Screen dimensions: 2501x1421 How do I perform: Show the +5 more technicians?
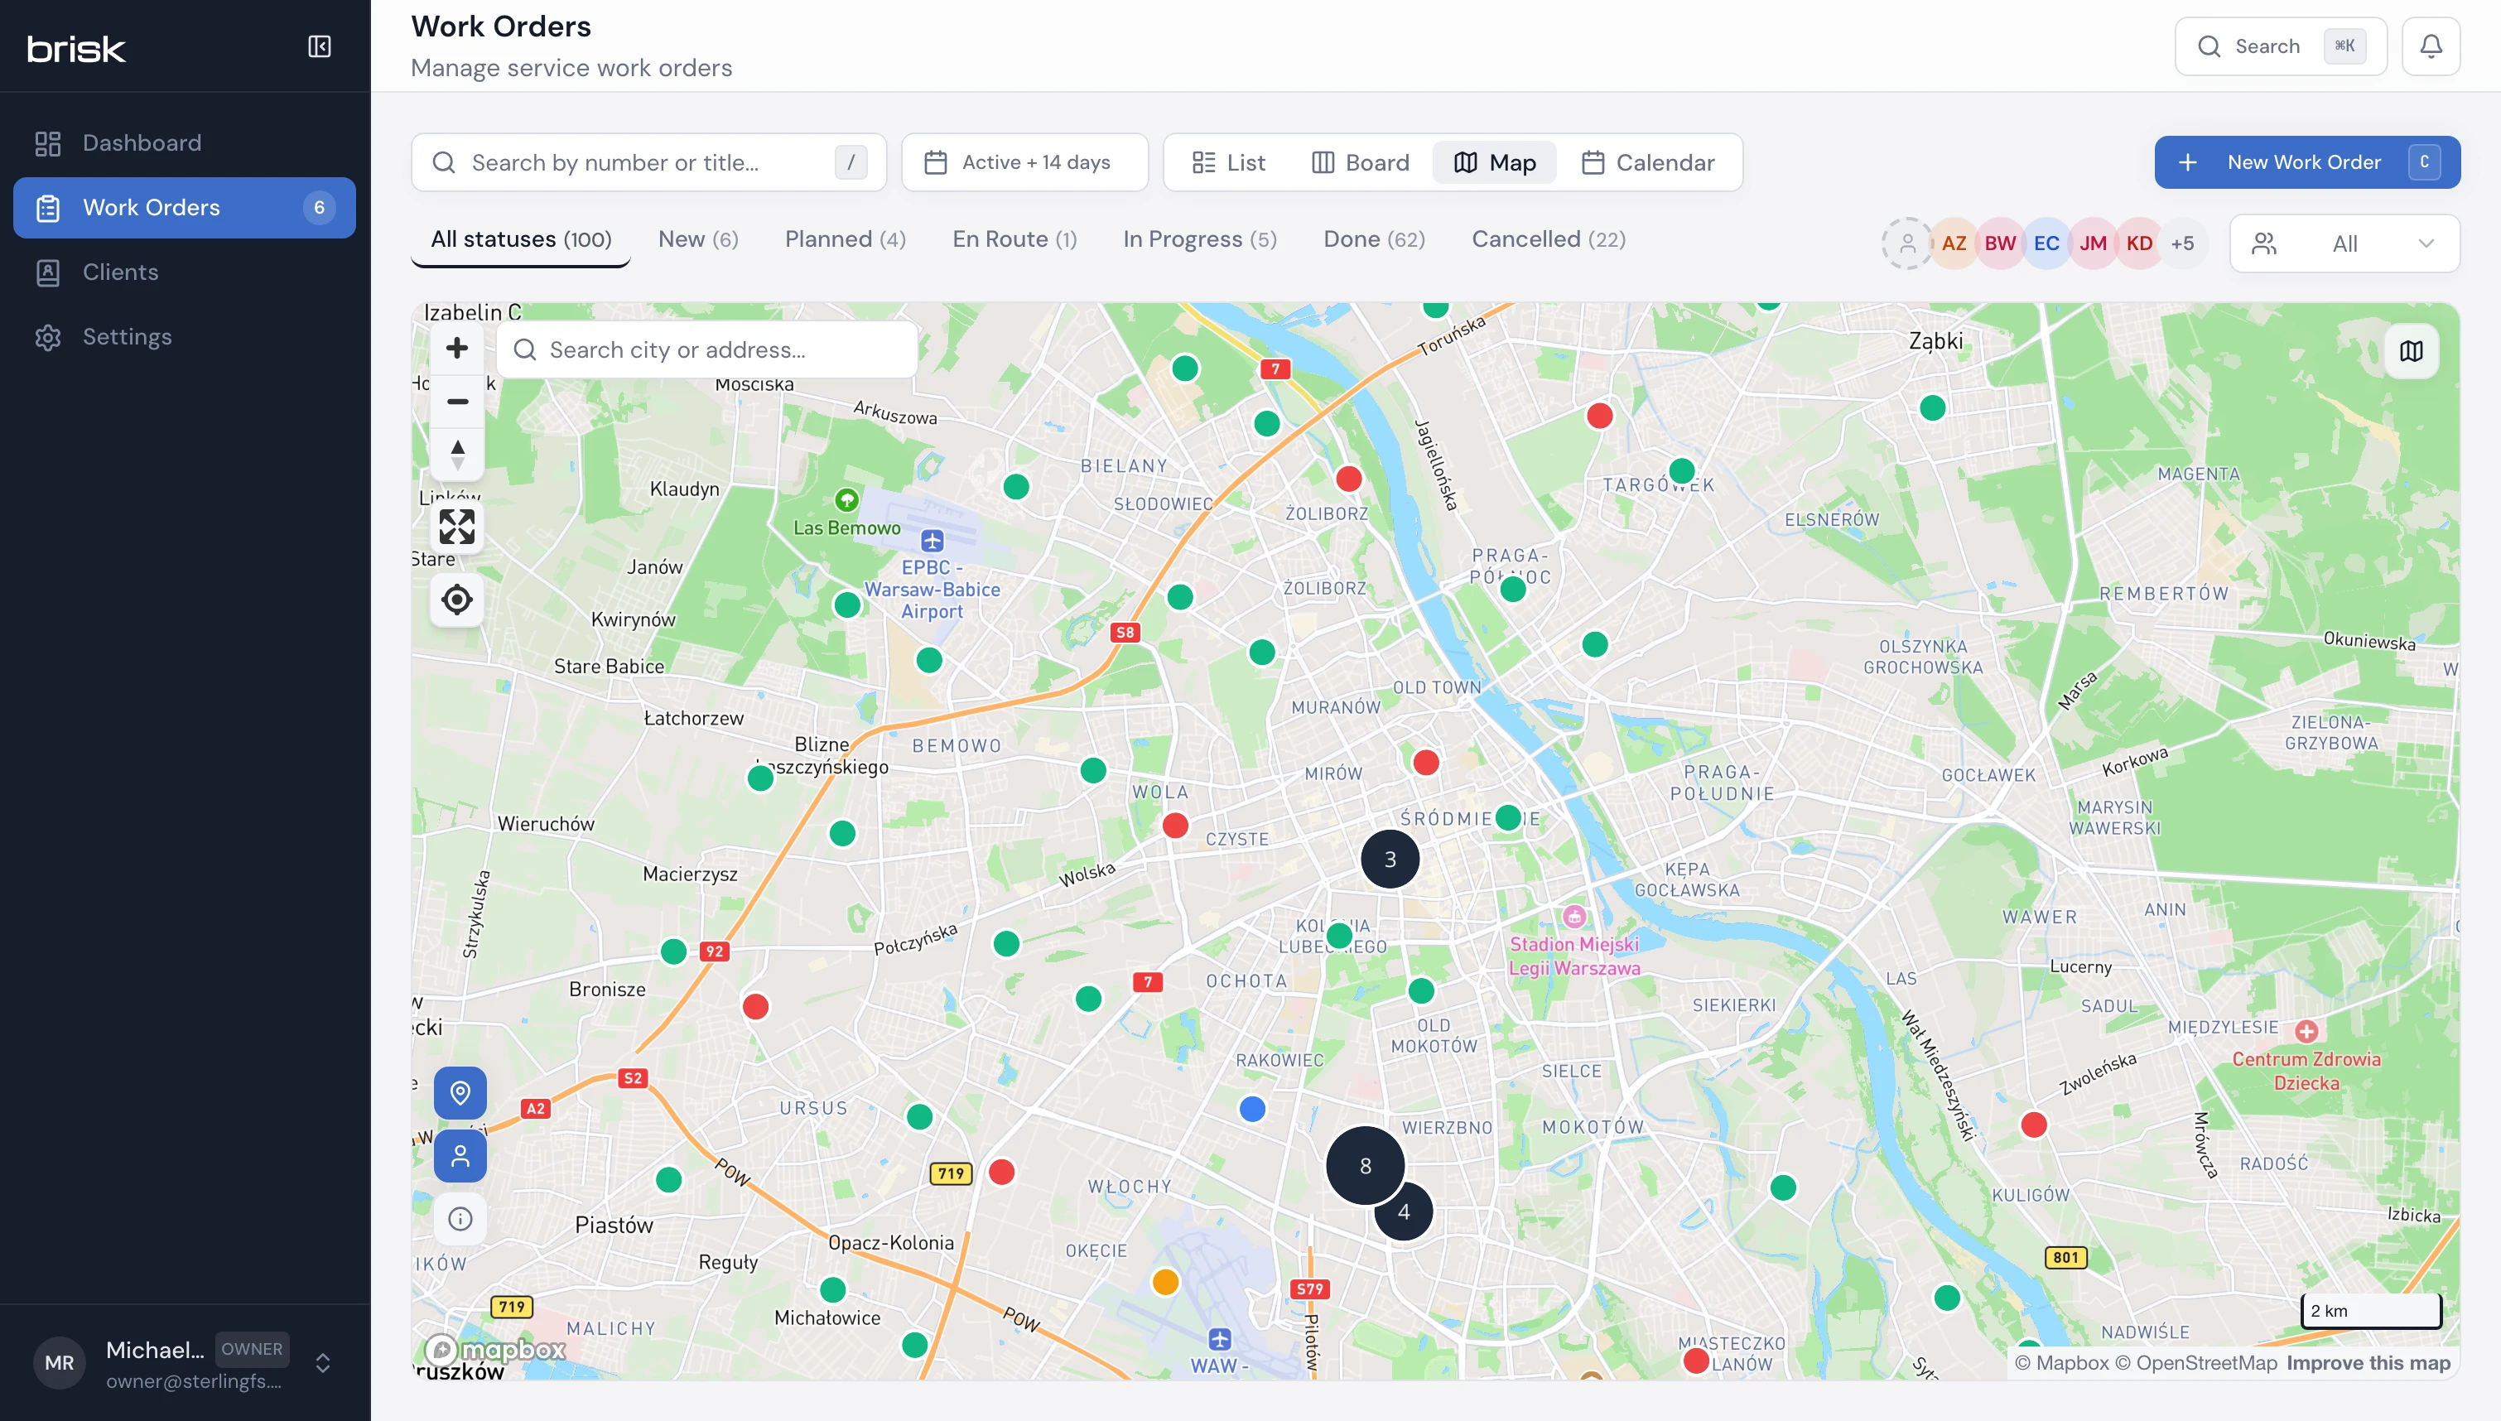[2183, 244]
